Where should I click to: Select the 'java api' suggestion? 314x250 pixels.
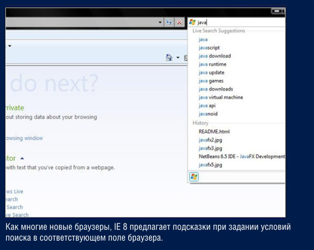pyautogui.click(x=207, y=106)
